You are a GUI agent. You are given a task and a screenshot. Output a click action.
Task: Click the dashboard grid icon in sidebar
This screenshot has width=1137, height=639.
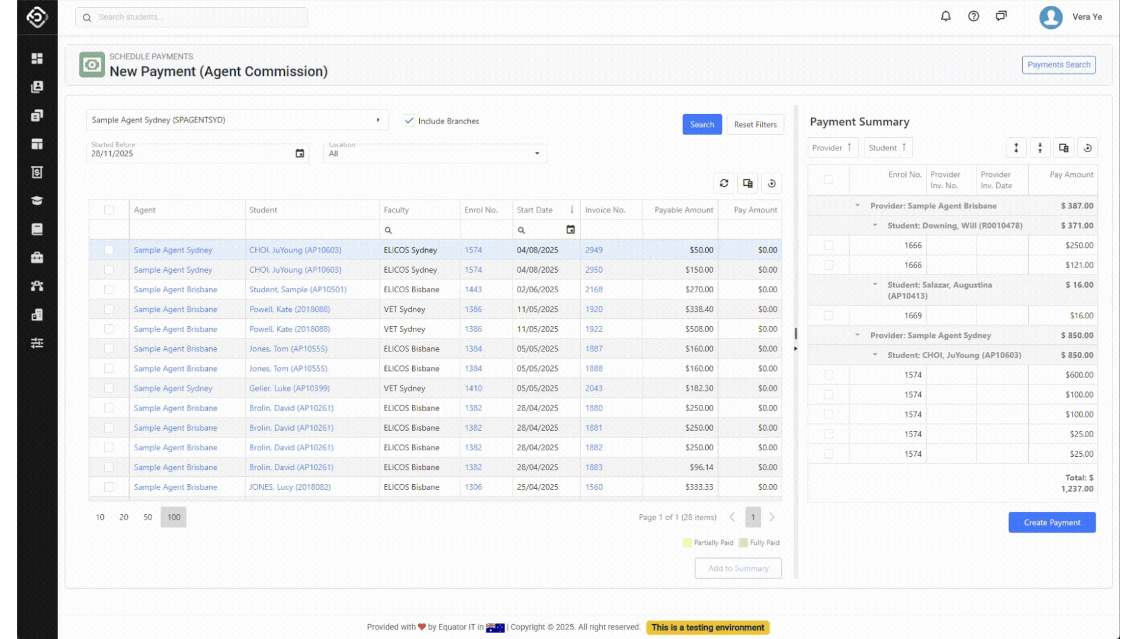[x=37, y=58]
